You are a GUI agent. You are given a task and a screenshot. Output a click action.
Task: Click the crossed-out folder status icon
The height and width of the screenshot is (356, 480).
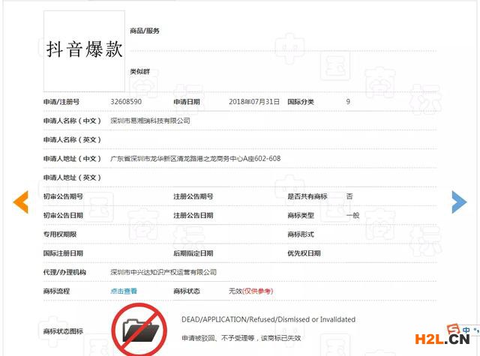(139, 330)
